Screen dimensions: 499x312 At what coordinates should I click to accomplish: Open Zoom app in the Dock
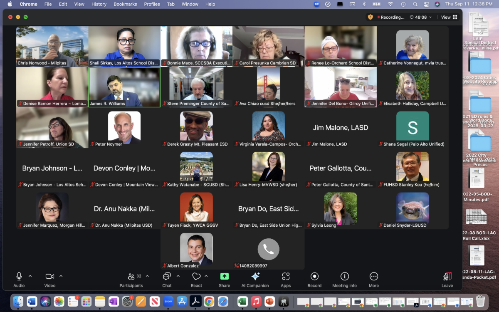(168, 301)
